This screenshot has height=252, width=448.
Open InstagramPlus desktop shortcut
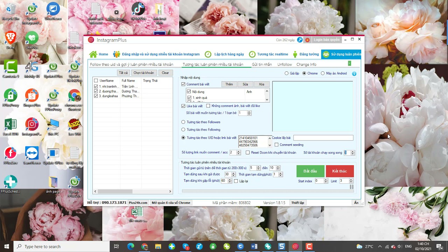[31, 127]
